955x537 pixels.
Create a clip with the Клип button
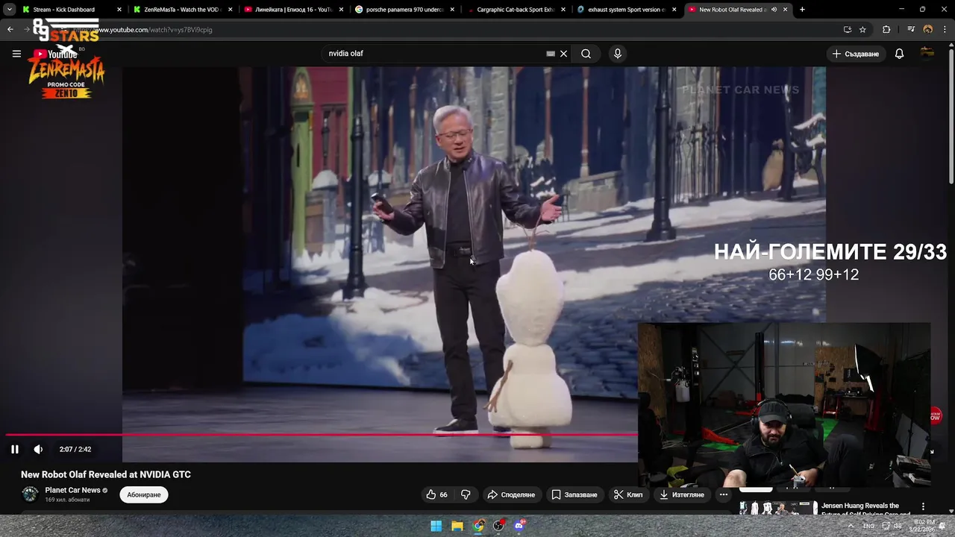point(628,494)
